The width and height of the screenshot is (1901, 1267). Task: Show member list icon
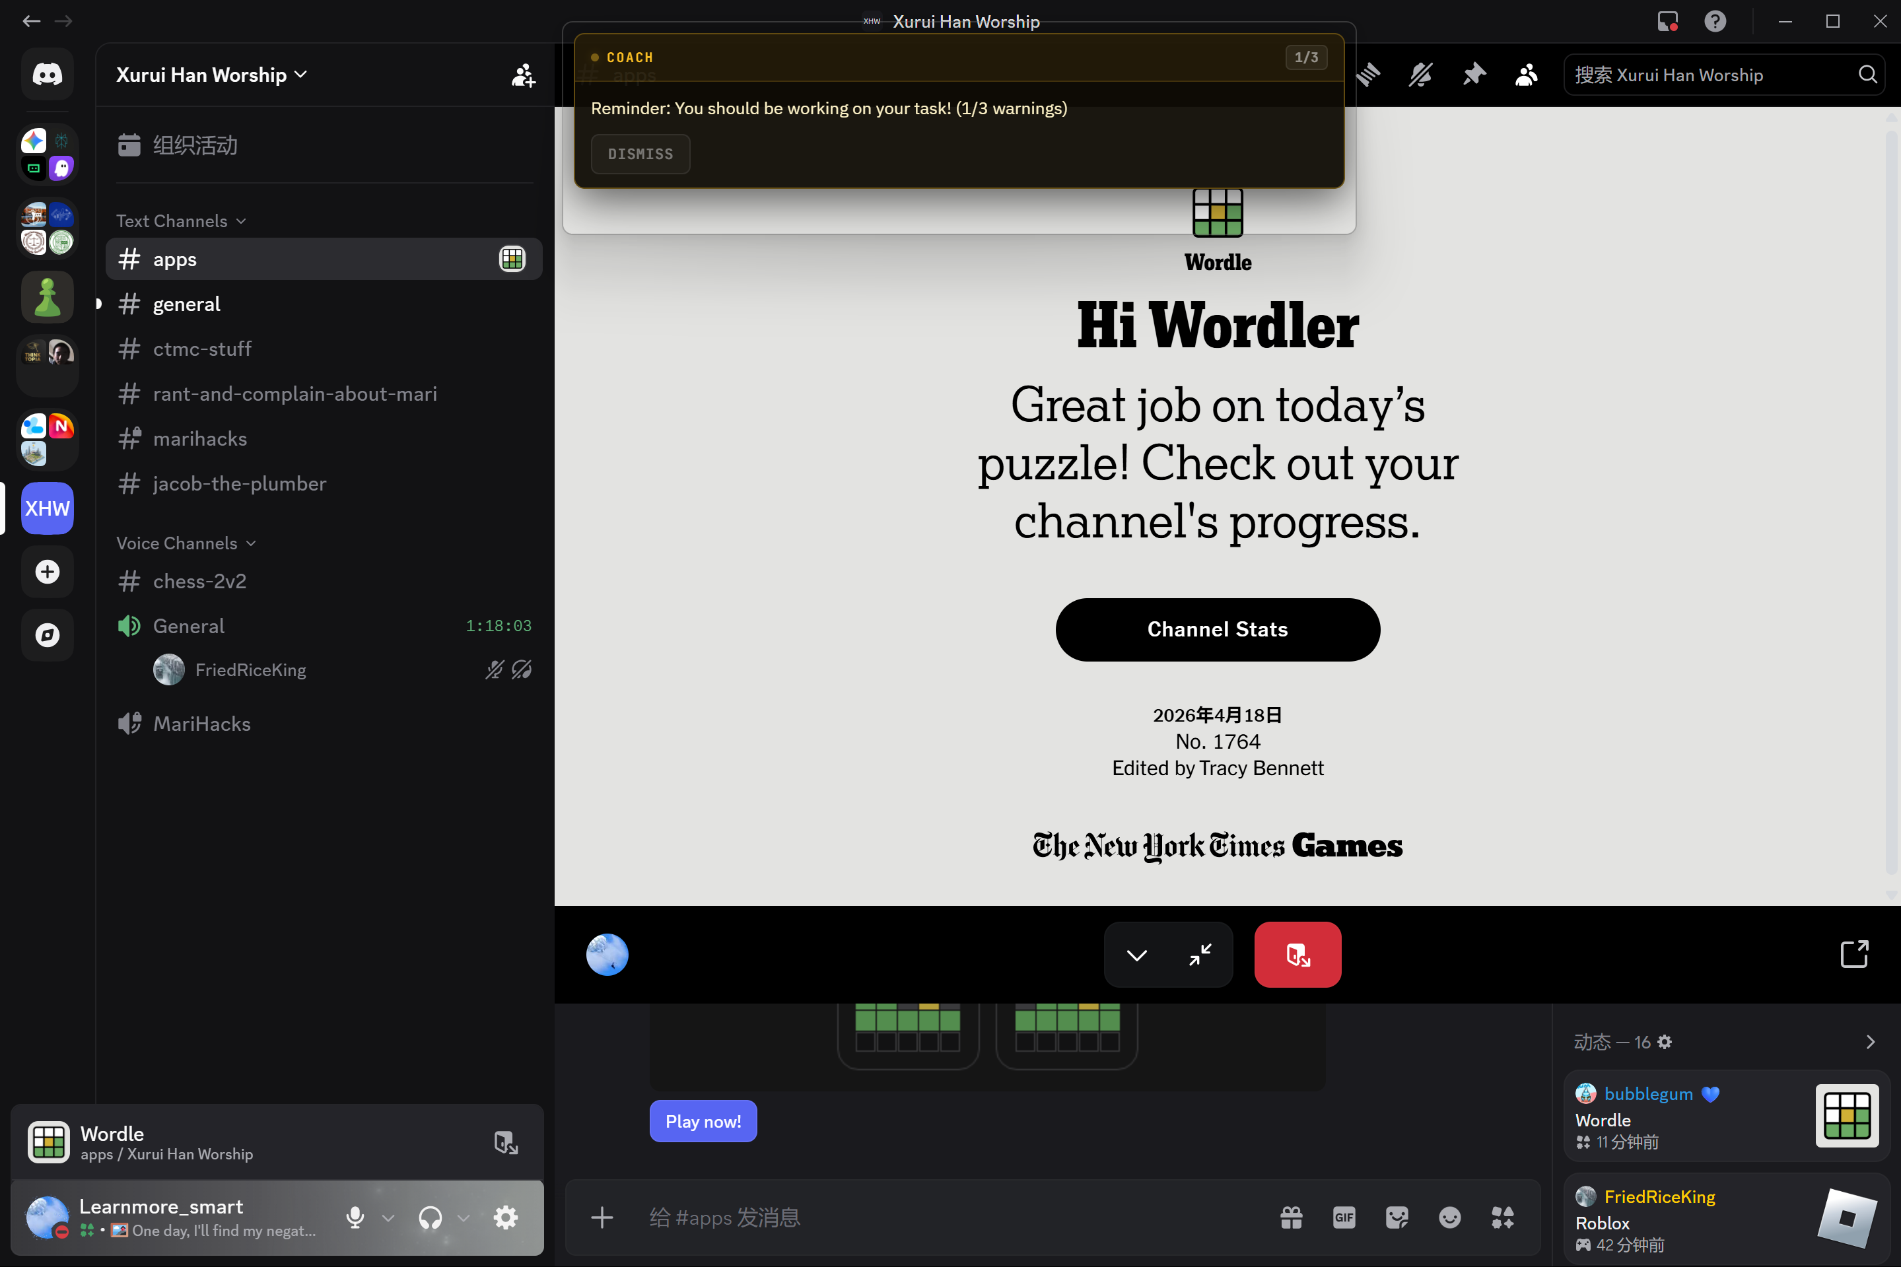(x=1526, y=75)
